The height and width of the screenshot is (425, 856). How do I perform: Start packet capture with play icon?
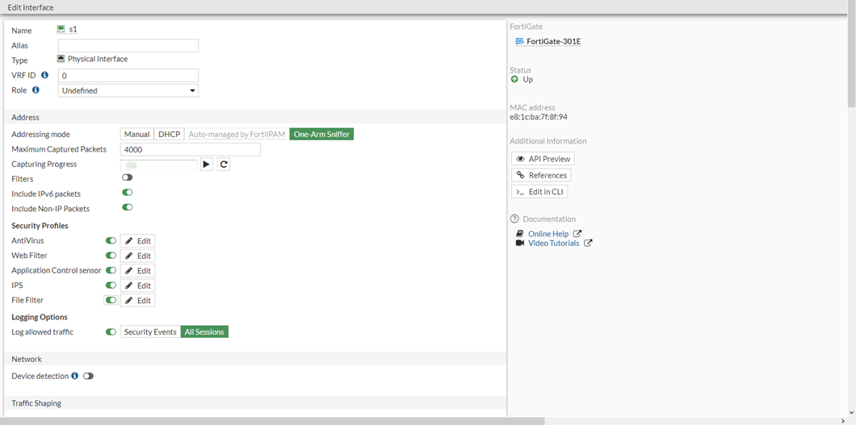207,165
